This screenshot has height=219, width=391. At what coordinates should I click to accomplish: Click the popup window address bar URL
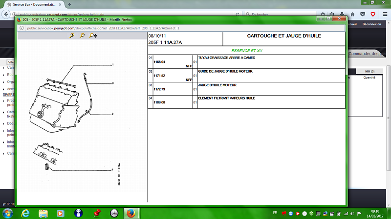tap(103, 28)
